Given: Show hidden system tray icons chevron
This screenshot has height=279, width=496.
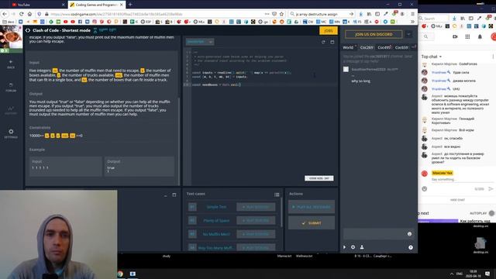Looking at the screenshot, I should 451,274.
